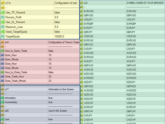Click the Open_Hour integer-type icon

(x=2, y=55)
